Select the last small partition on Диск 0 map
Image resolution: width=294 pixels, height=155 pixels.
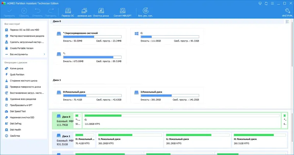click(x=284, y=121)
